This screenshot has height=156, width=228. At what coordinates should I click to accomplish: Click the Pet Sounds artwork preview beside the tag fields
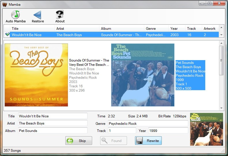pos(206,129)
